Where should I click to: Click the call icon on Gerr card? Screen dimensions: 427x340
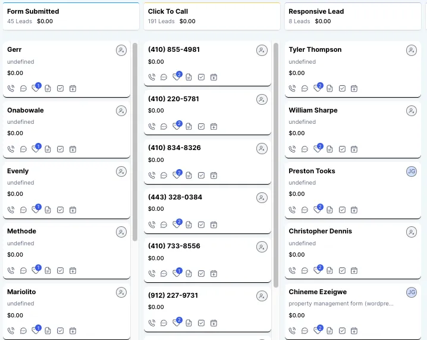[x=11, y=89]
